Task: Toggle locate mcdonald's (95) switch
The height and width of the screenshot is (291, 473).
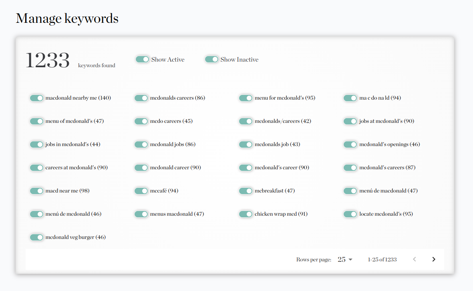Action: [x=350, y=214]
